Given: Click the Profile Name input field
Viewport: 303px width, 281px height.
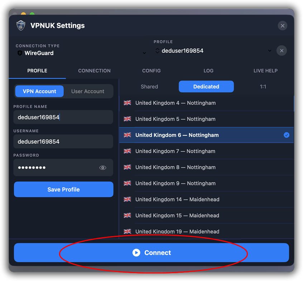Looking at the screenshot, I should coord(63,117).
